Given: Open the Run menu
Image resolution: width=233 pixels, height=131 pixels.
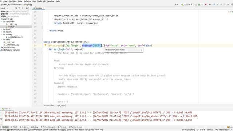Looking at the screenshot, I should [34, 1].
